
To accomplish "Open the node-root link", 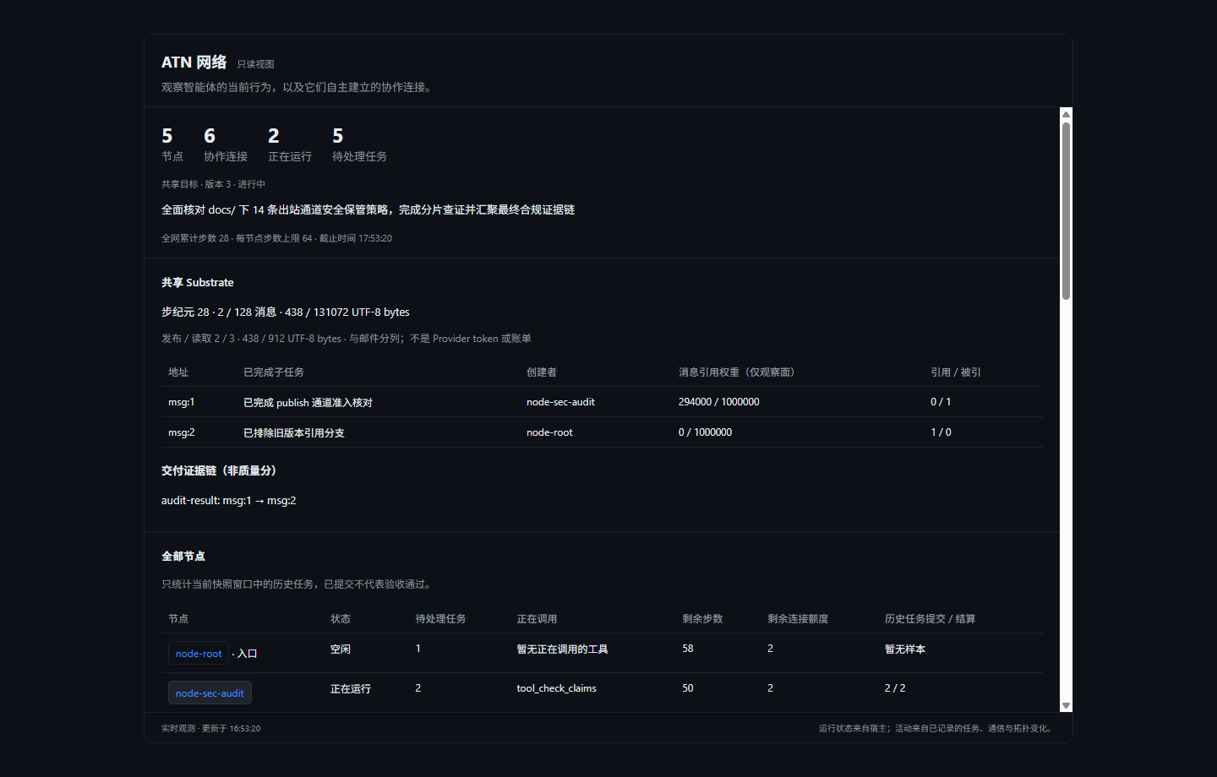I will (x=199, y=654).
